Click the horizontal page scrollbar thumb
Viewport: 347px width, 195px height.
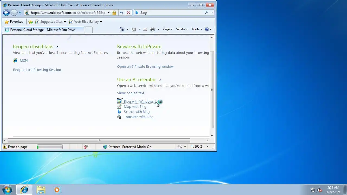(x=99, y=140)
